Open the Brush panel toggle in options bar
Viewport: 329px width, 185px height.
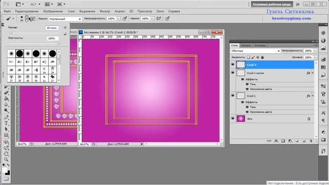coord(33,18)
